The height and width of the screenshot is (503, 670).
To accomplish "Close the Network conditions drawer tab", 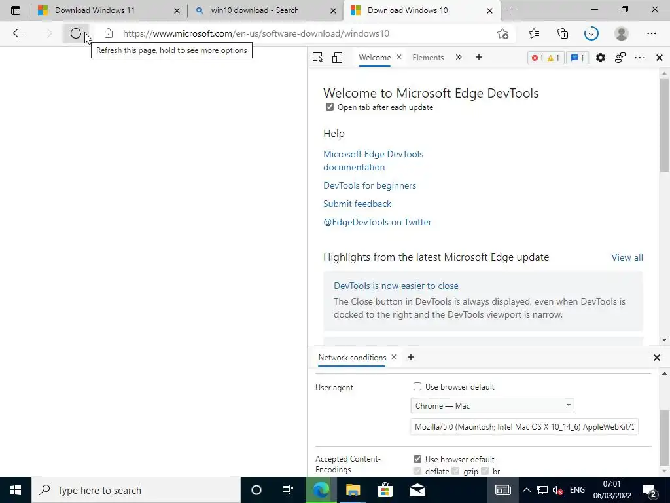I will point(393,357).
